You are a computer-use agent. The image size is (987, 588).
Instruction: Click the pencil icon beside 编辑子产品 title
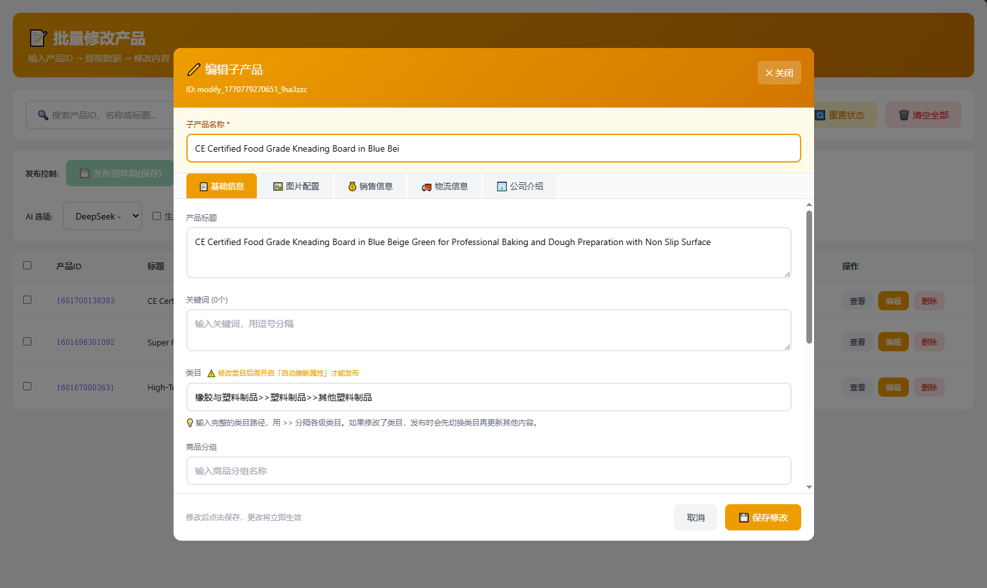193,70
